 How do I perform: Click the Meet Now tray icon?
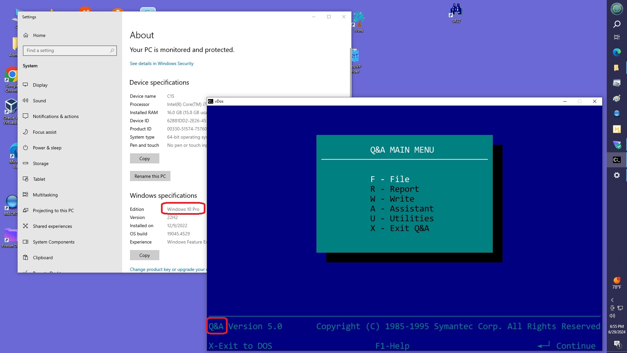(x=612, y=308)
